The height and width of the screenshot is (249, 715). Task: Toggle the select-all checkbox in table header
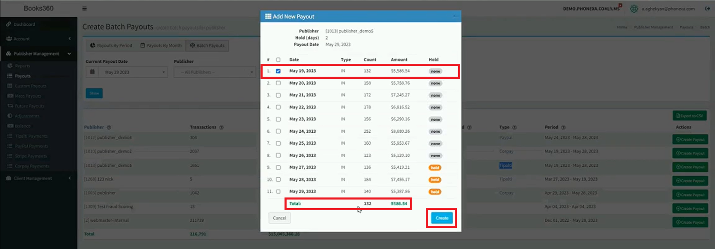(x=278, y=60)
